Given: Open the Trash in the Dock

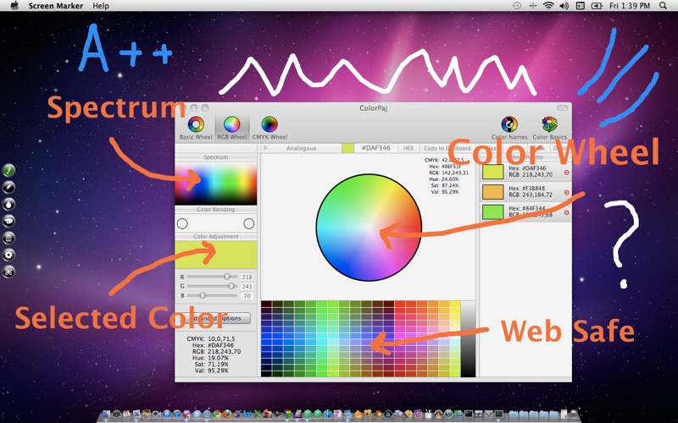Looking at the screenshot, I should pos(574,414).
